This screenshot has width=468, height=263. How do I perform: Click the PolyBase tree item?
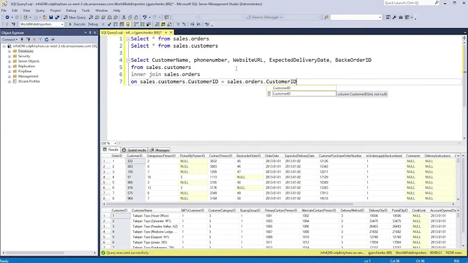click(25, 71)
